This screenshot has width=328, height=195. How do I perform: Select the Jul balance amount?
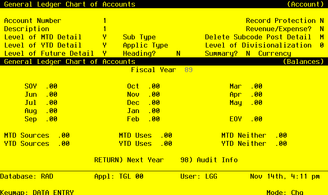(52, 102)
